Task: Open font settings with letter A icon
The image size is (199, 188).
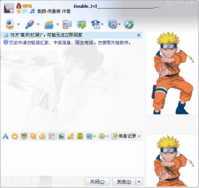Action: 6,136
